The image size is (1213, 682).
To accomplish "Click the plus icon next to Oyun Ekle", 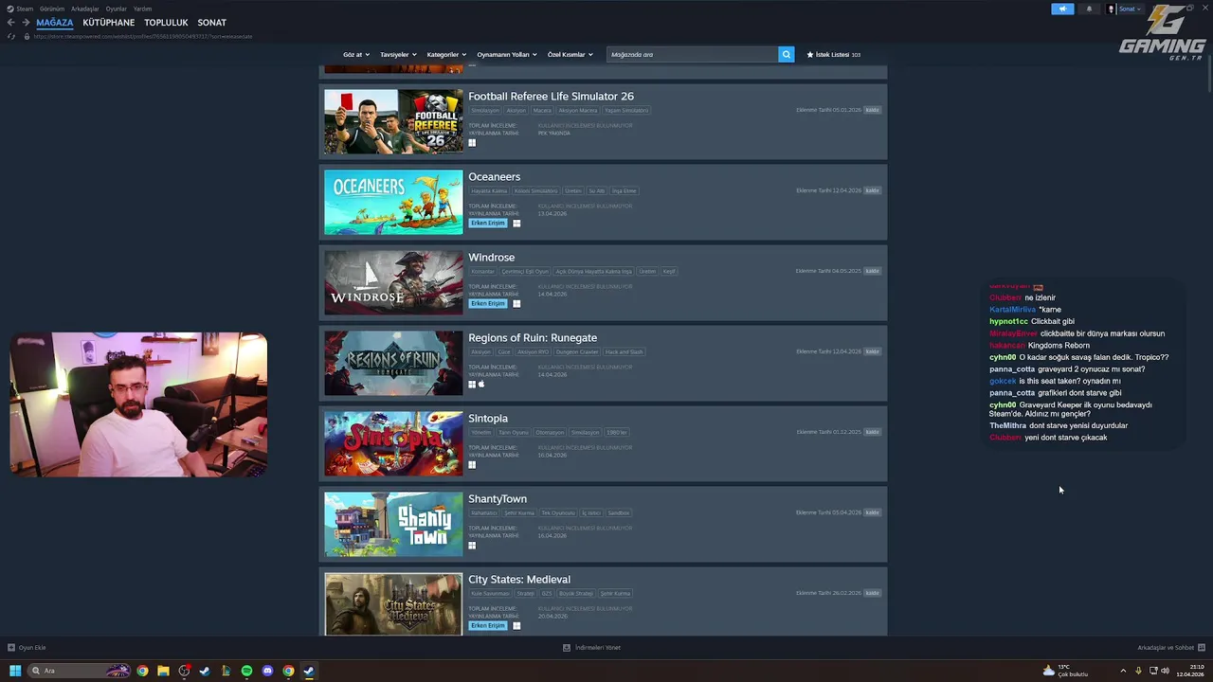I will tap(11, 648).
